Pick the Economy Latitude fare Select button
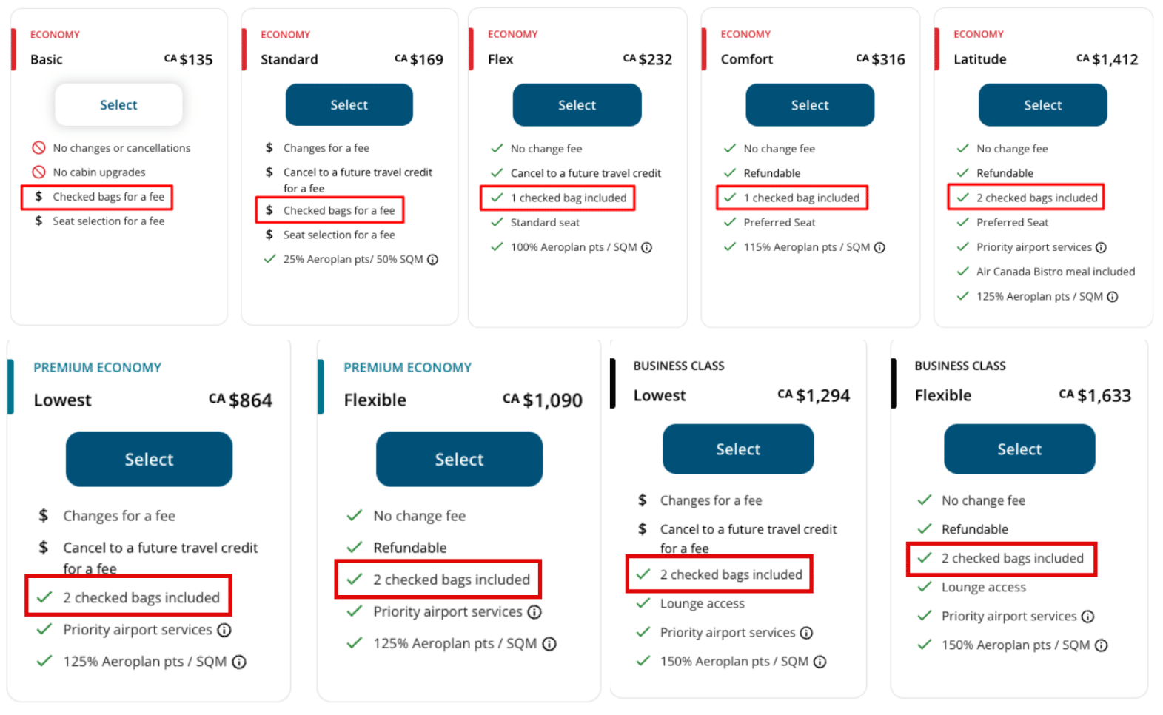The image size is (1163, 715). point(1042,105)
